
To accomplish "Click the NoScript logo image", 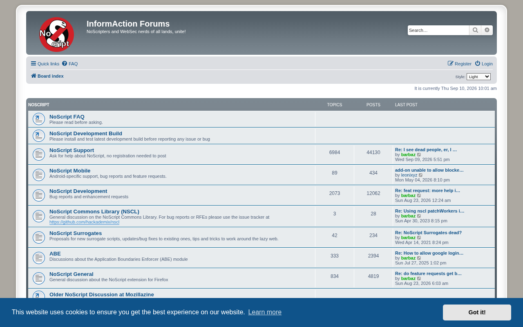I will click(x=57, y=34).
